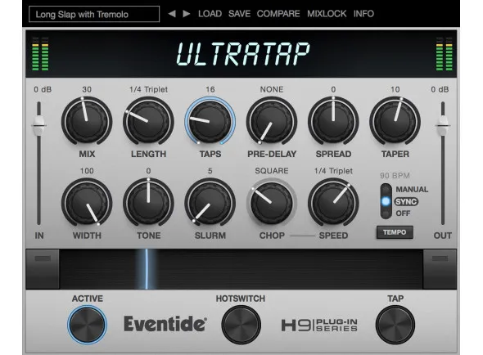Click the OUT level slider handle
The height and width of the screenshot is (355, 483).
pos(443,125)
